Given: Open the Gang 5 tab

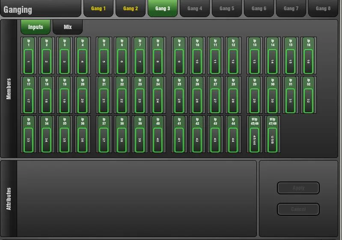Looking at the screenshot, I should (x=226, y=8).
